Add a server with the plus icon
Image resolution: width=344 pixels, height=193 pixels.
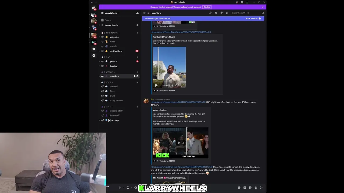click(94, 49)
